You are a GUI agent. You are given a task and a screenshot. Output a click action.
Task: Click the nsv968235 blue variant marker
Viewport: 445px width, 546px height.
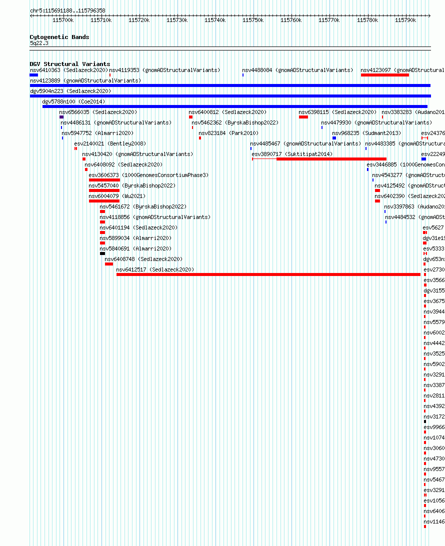[x=334, y=138]
